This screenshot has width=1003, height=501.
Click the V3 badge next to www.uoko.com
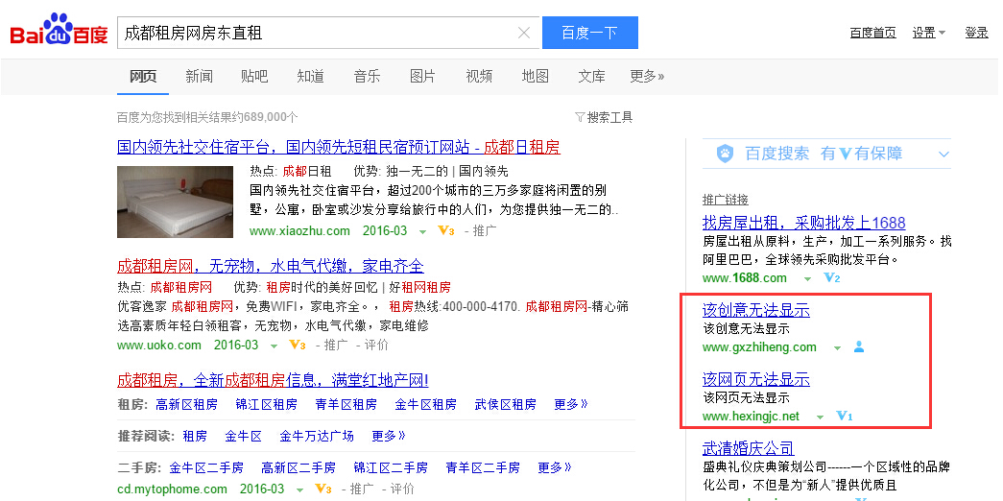298,345
